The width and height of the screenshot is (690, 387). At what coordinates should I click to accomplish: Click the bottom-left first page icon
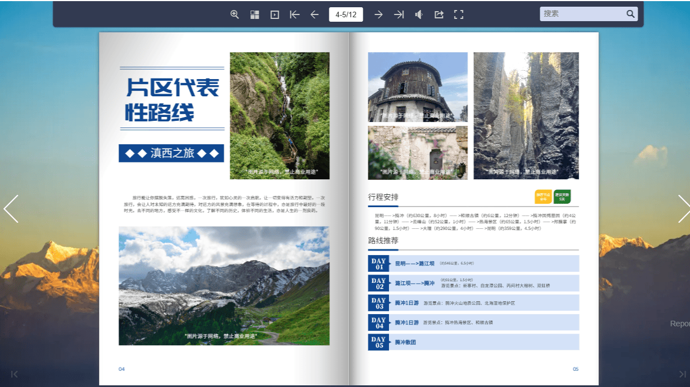click(x=14, y=374)
